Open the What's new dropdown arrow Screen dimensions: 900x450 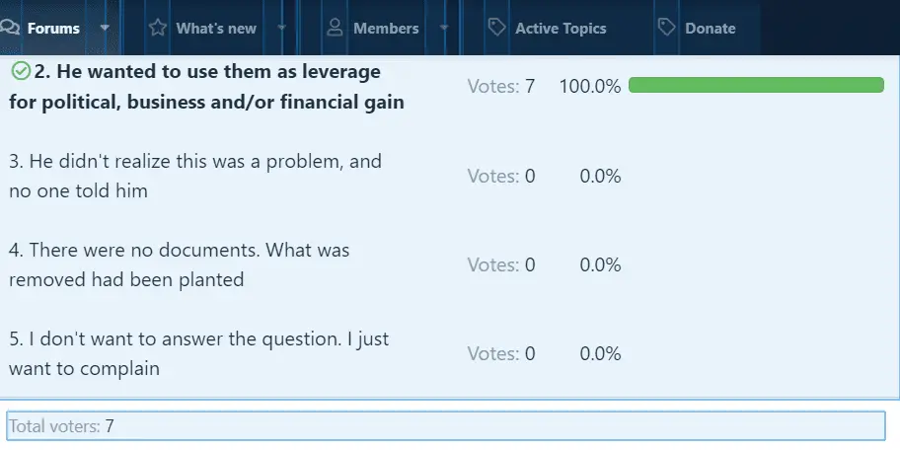coord(282,28)
